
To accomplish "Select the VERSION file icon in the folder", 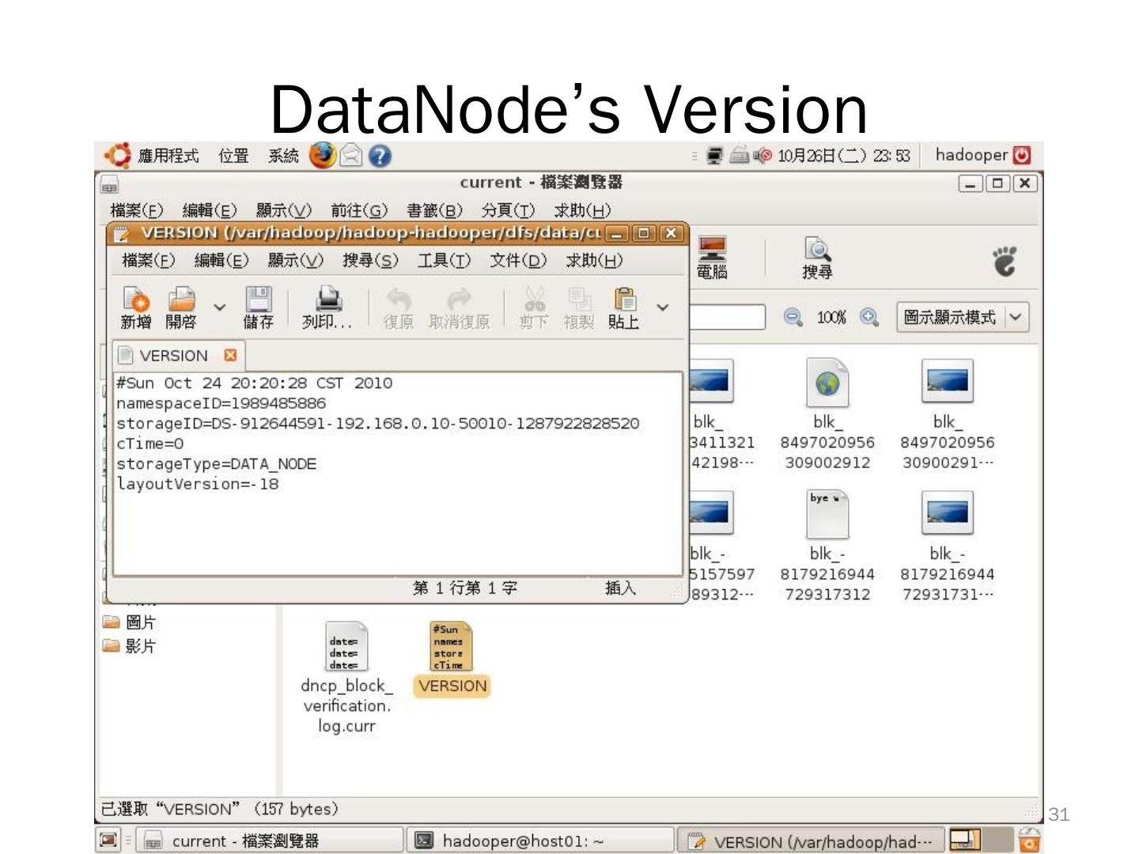I will click(x=452, y=658).
